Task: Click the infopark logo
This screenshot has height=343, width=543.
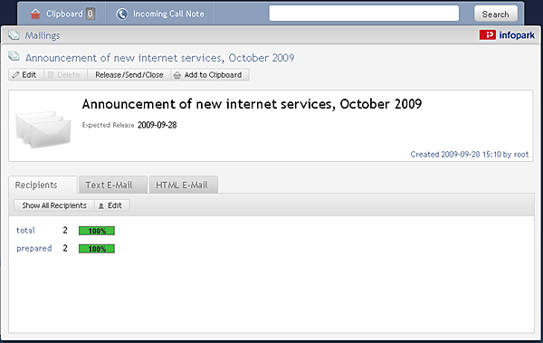Action: [507, 34]
